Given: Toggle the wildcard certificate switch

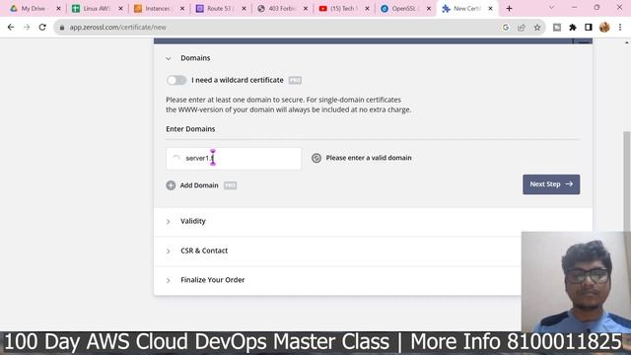Looking at the screenshot, I should click(x=176, y=80).
